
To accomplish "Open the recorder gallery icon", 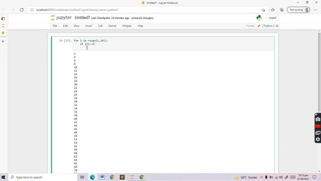I will pyautogui.click(x=317, y=133).
